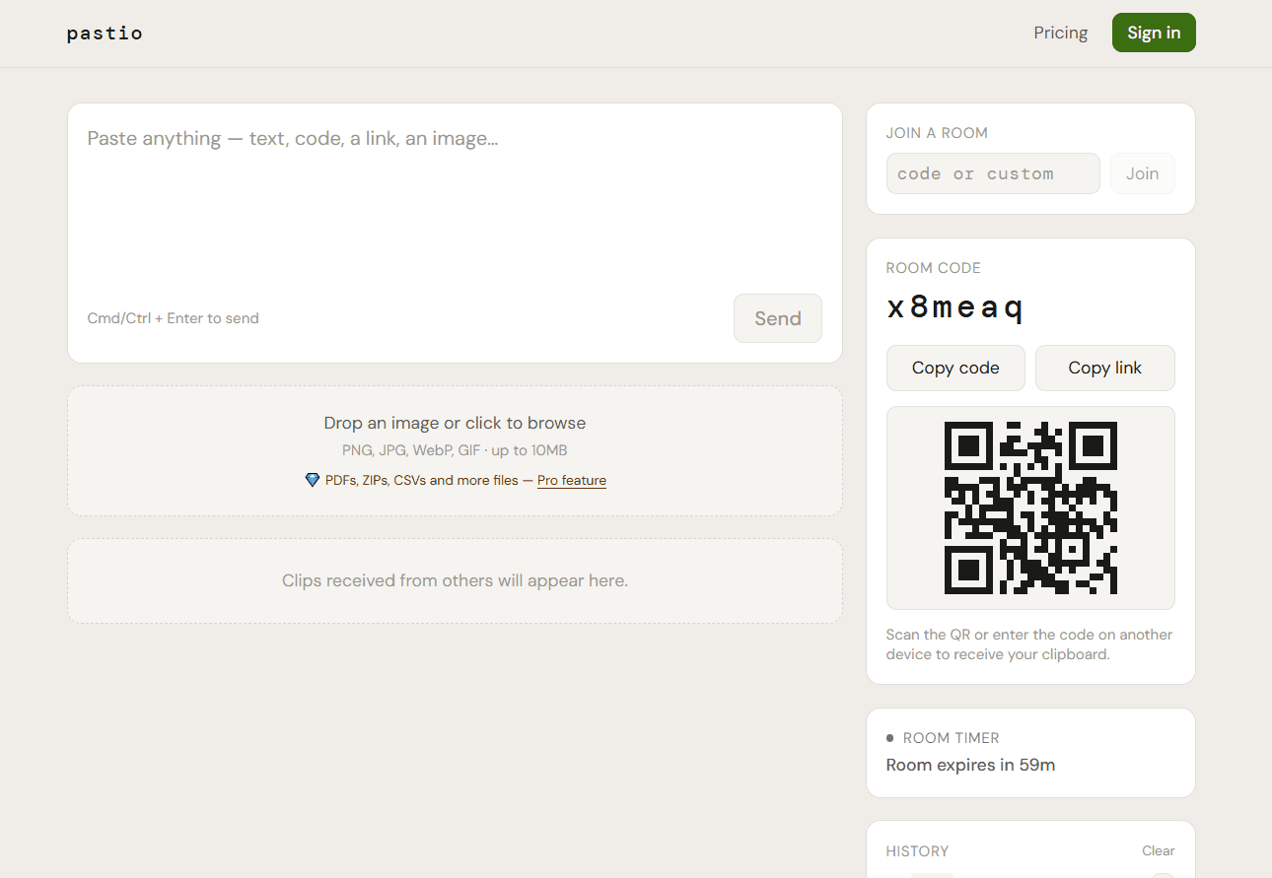Click the room QR code image
Viewport: 1272px width, 878px height.
coord(1030,507)
